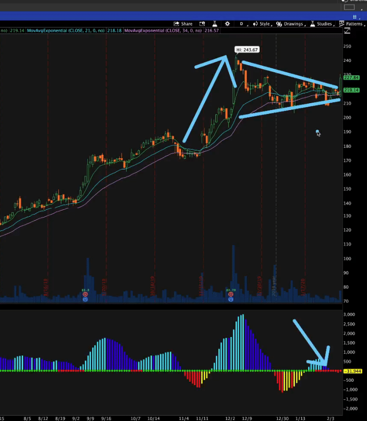
Task: Click MovAvgExponential (CLOSE, 34) study label
Action: pyautogui.click(x=163, y=30)
